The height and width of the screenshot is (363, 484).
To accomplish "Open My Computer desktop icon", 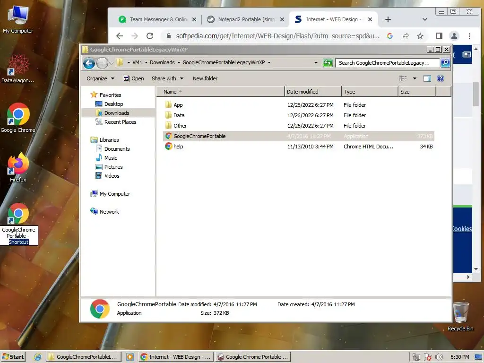I will click(x=18, y=20).
